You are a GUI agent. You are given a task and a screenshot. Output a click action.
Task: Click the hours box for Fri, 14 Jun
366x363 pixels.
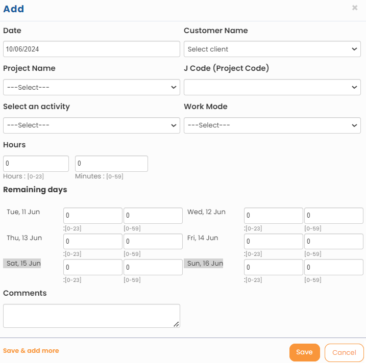pos(274,241)
